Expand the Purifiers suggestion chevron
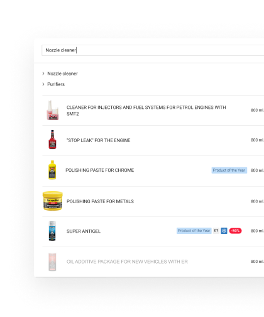This screenshot has height=317, width=264. 43,84
